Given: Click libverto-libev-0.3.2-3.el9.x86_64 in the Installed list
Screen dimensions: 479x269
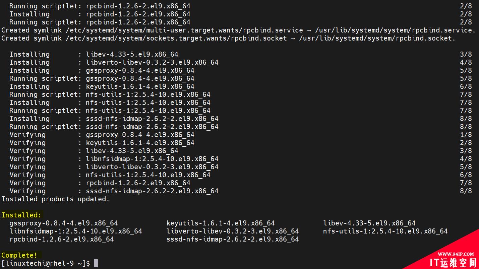Looking at the screenshot, I should pyautogui.click(x=233, y=231).
